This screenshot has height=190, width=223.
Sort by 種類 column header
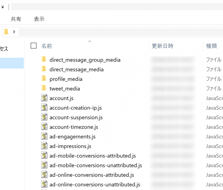pyautogui.click(x=211, y=46)
